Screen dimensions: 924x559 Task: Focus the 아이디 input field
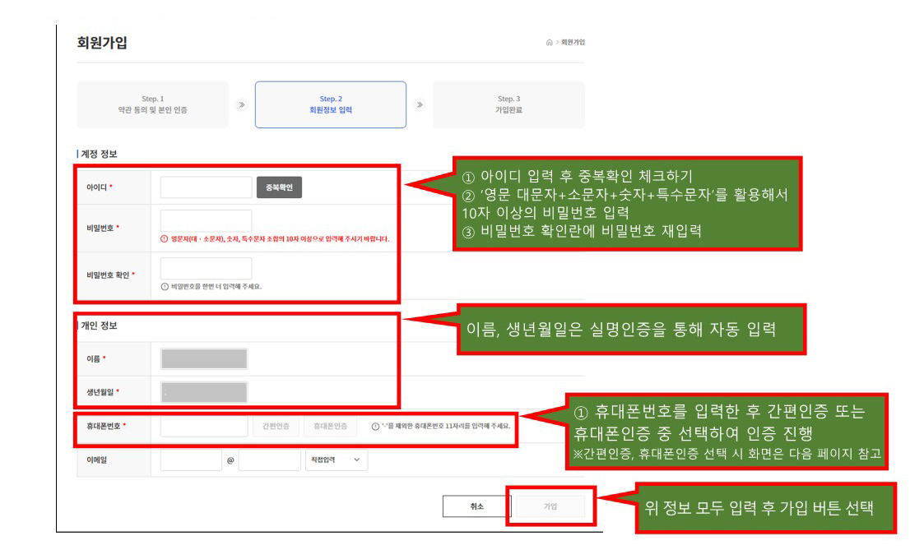(x=207, y=187)
